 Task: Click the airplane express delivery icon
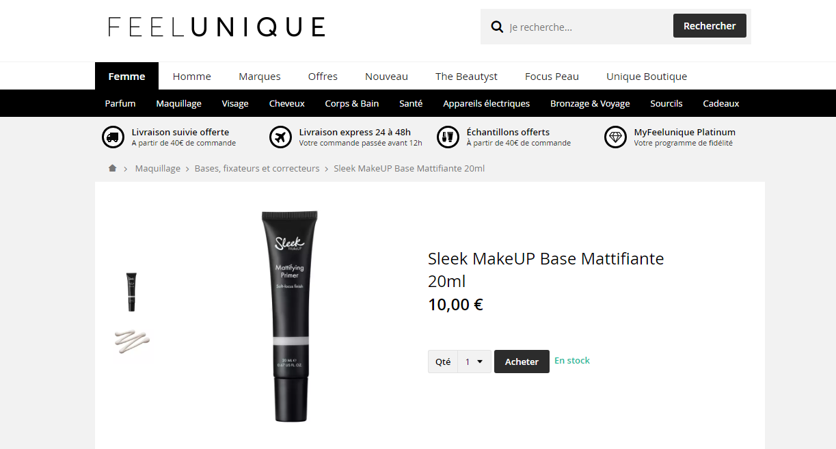click(x=280, y=137)
